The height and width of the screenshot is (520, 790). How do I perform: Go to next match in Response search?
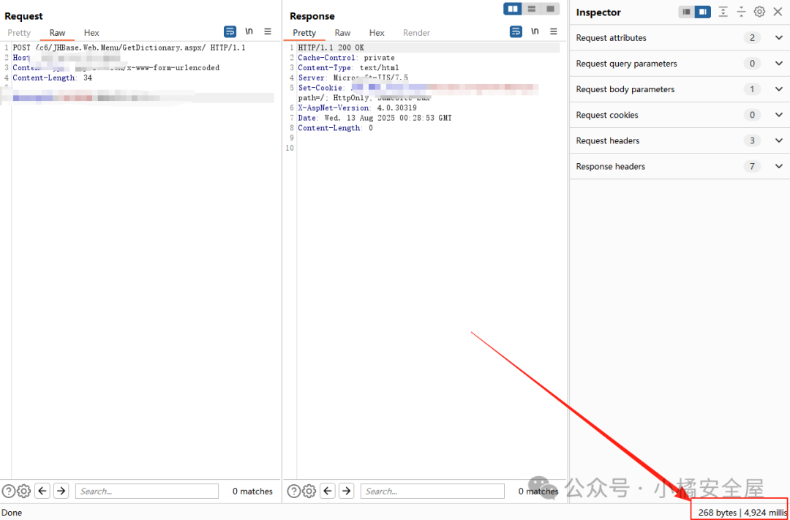coord(347,491)
